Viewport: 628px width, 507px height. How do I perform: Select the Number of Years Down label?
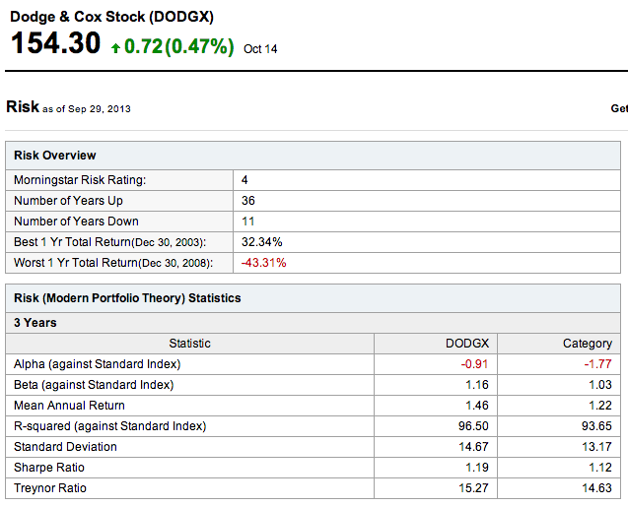[76, 222]
